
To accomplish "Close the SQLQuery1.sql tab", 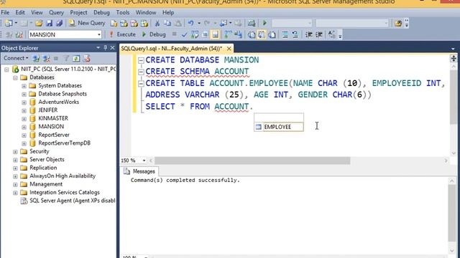I will 229,49.
